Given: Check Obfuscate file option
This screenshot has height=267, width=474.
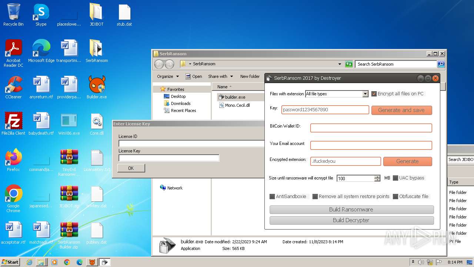Looking at the screenshot, I should point(395,197).
